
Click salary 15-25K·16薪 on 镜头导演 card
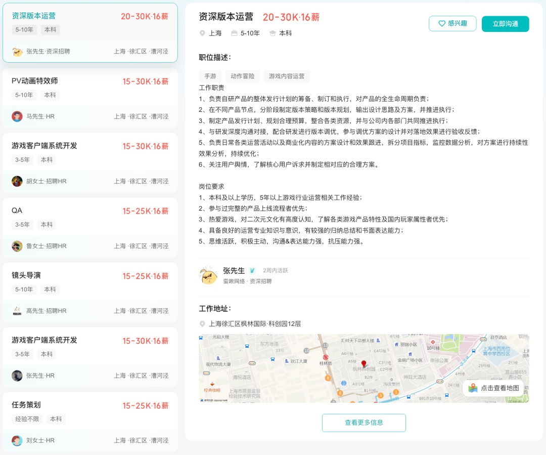[x=145, y=276]
